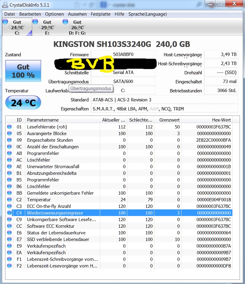Click status dot of the C2 Temperatur row

[x=9, y=199]
